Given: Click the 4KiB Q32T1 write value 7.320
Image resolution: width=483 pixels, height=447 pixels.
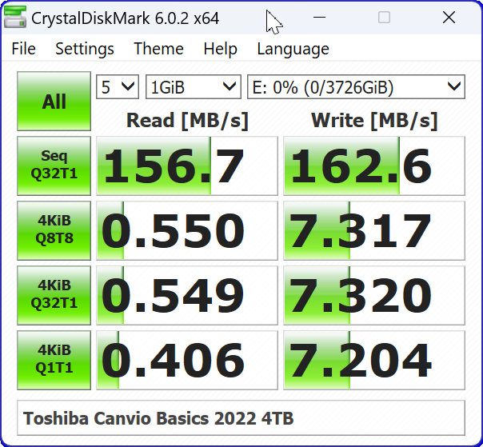Looking at the screenshot, I should [374, 295].
